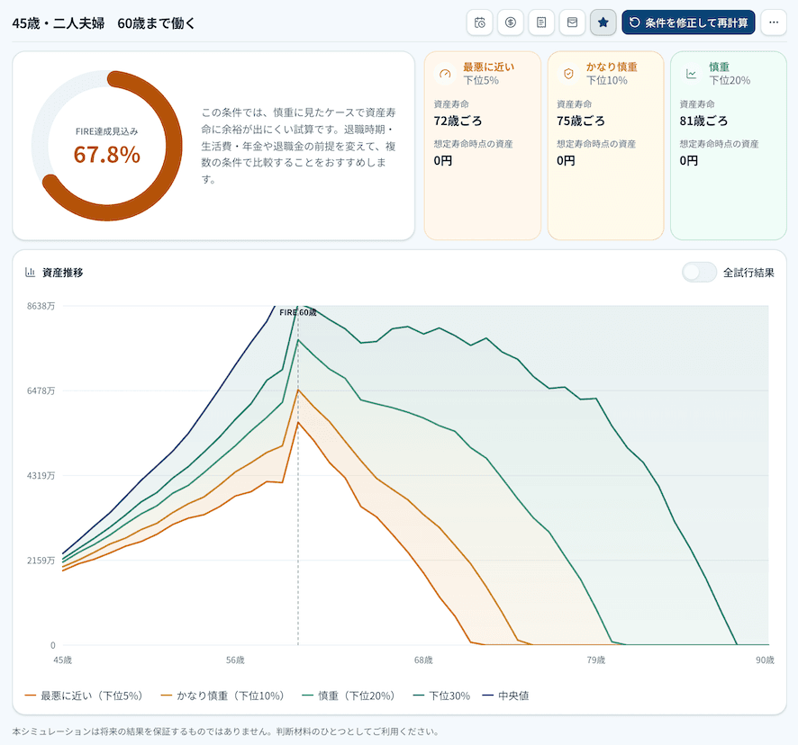The height and width of the screenshot is (745, 798).
Task: Click the dollar coin icon button
Action: point(511,22)
